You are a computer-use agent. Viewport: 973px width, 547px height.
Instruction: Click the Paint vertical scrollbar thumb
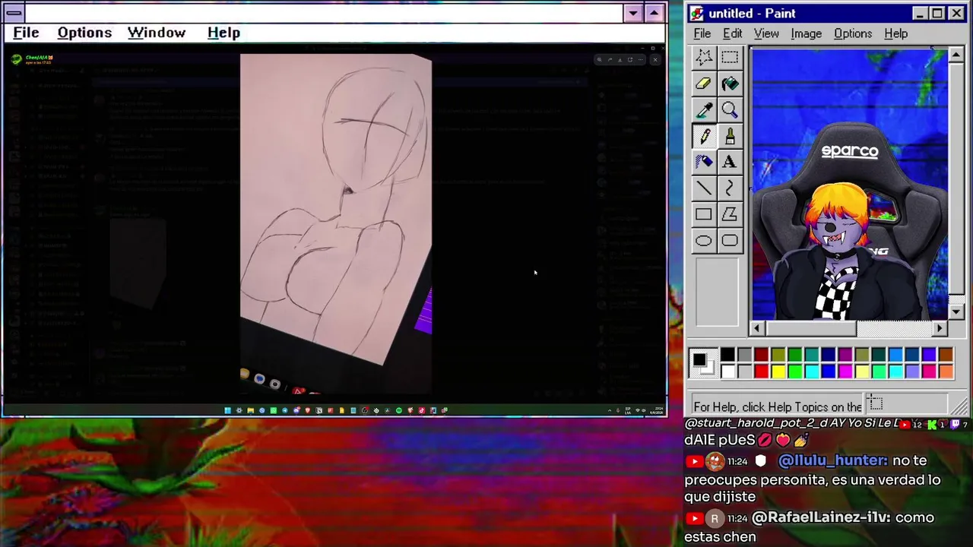956,179
